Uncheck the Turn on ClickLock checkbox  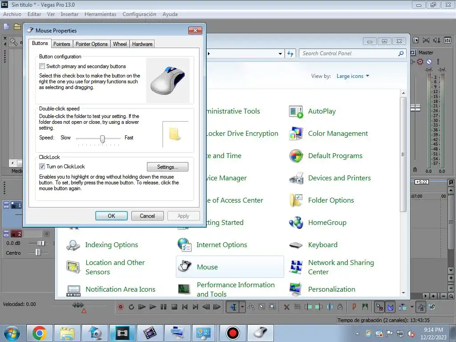[x=42, y=167]
